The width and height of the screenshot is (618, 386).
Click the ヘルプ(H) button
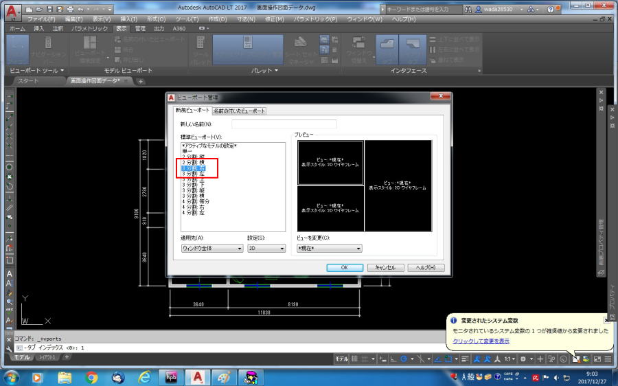(426, 267)
